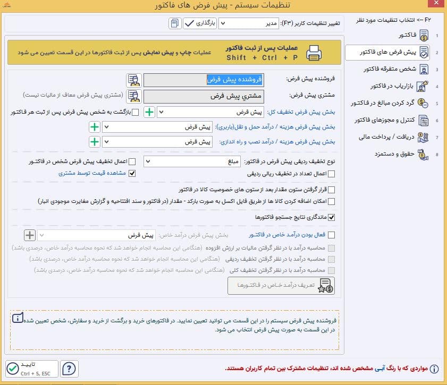
Task: Uncheck ماندگاری نتایج جستجو فاکتورها
Action: 331,218
